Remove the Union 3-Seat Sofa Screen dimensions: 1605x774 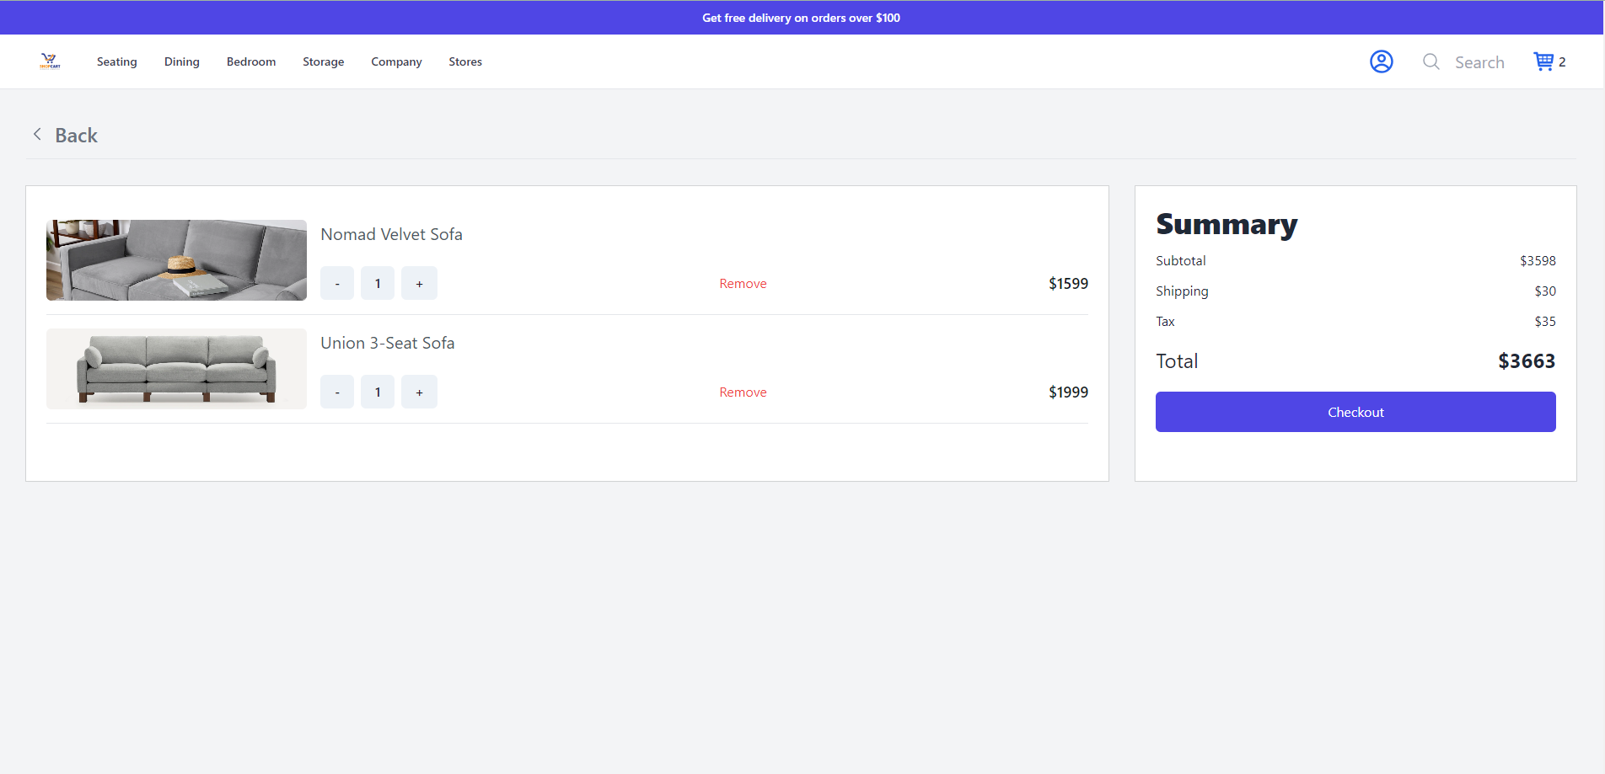point(743,392)
